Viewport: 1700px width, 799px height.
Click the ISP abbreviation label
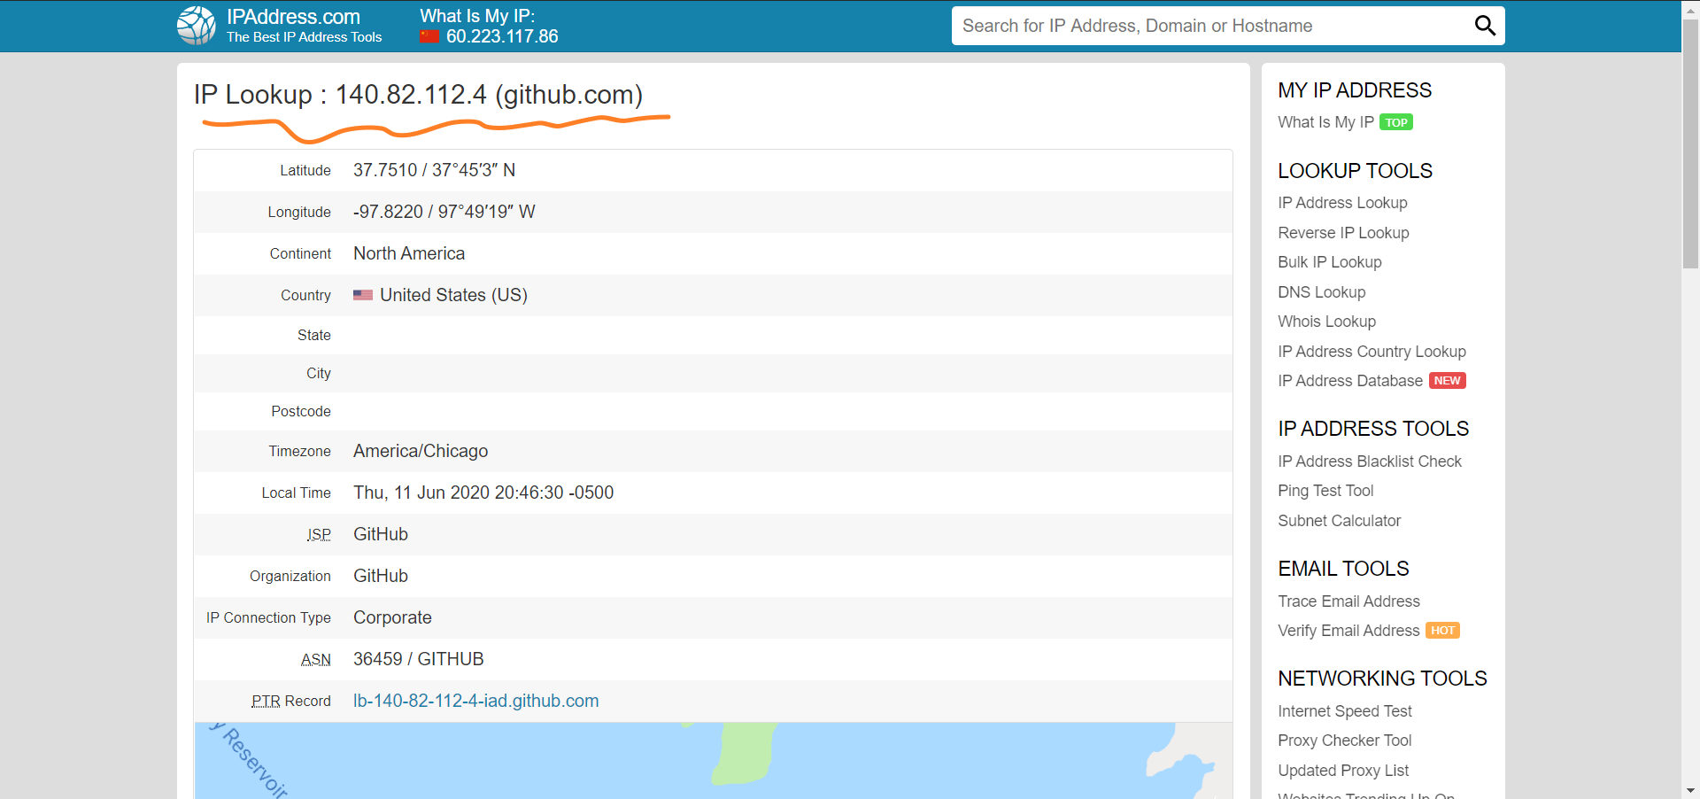coord(319,534)
